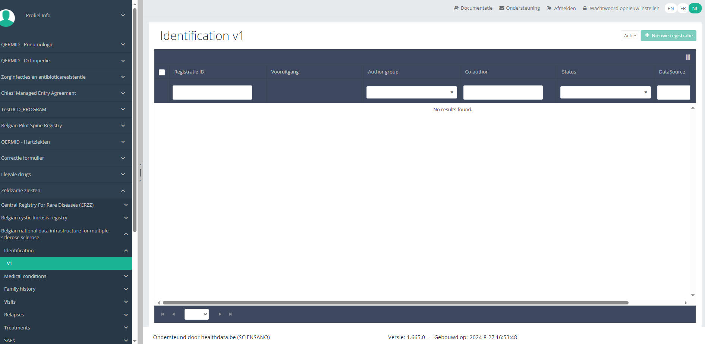Image resolution: width=705 pixels, height=344 pixels.
Task: Go to previous page of results
Action: pos(173,314)
